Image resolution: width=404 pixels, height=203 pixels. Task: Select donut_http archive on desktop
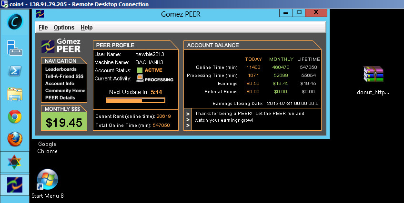[x=373, y=80]
